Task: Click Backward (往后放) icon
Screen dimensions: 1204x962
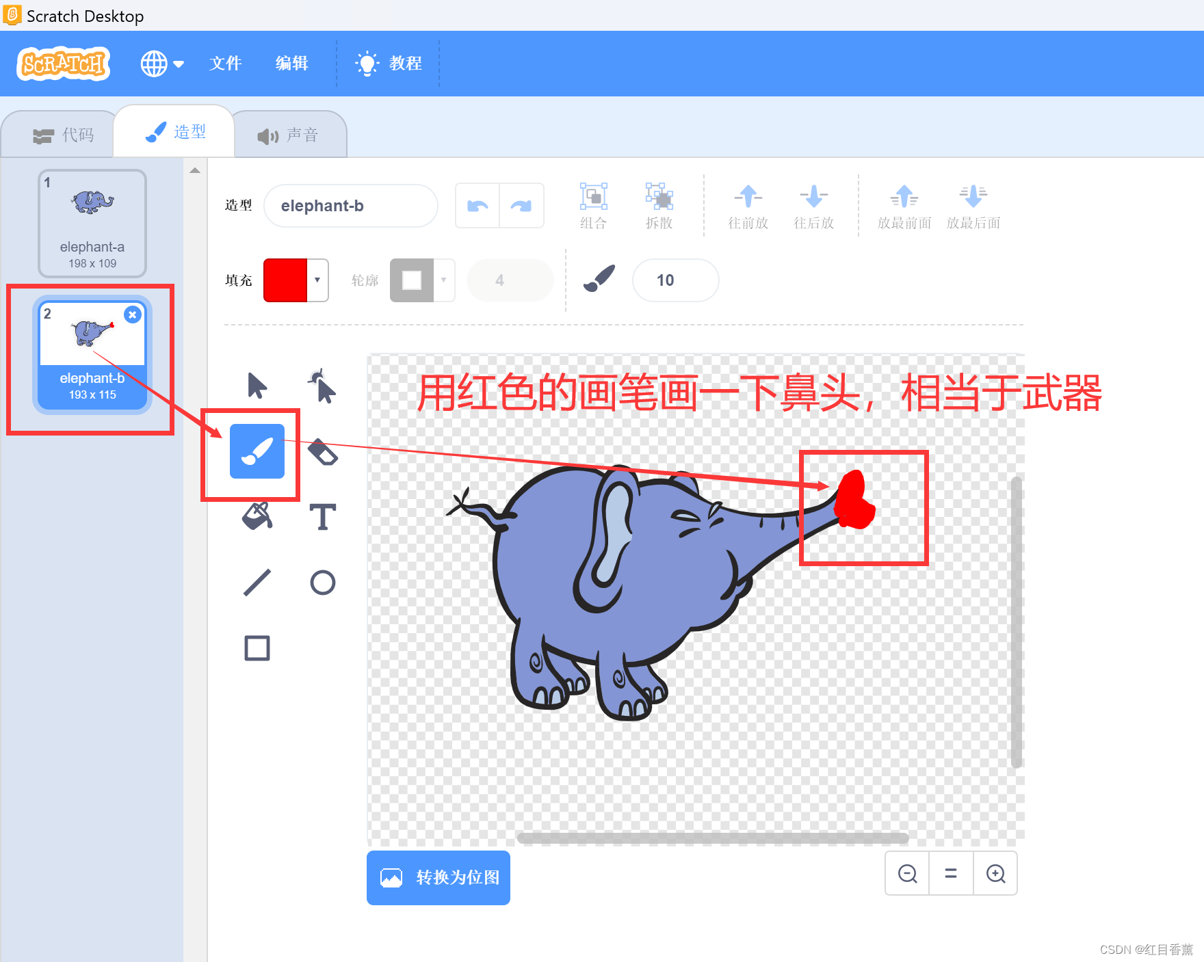Action: tap(814, 197)
